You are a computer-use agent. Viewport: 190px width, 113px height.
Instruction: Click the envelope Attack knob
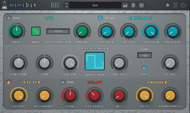tap(107, 32)
